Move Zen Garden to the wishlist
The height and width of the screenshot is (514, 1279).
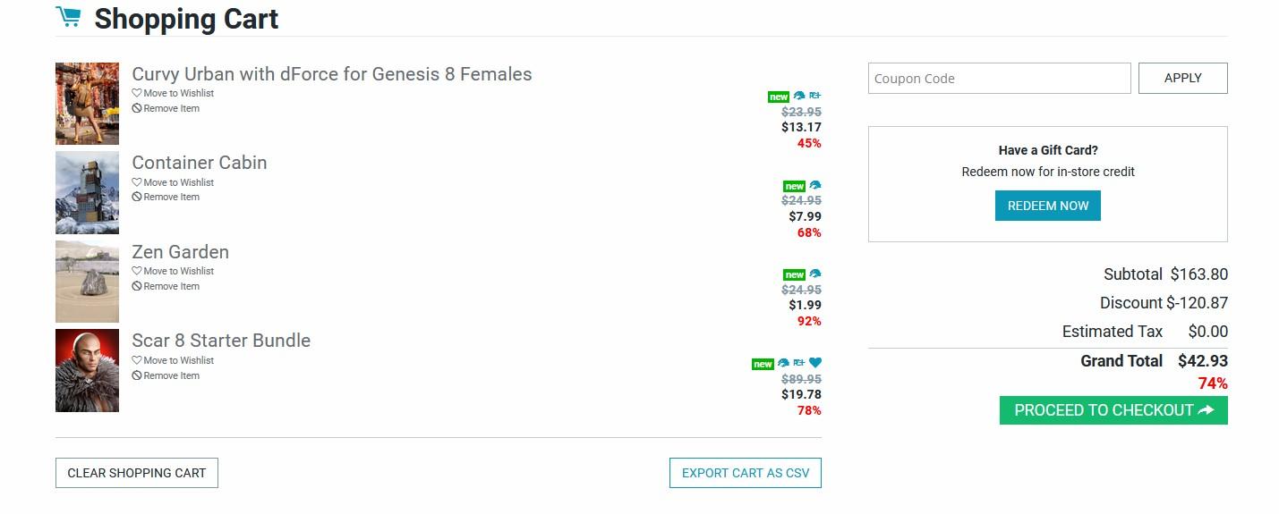pyautogui.click(x=178, y=271)
